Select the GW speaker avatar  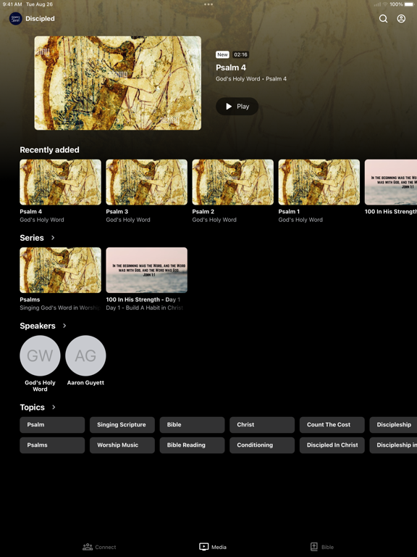click(x=40, y=355)
